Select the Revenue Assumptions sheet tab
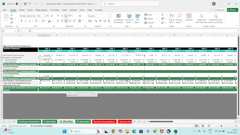Viewport: 240px width, 135px height. tap(104, 122)
